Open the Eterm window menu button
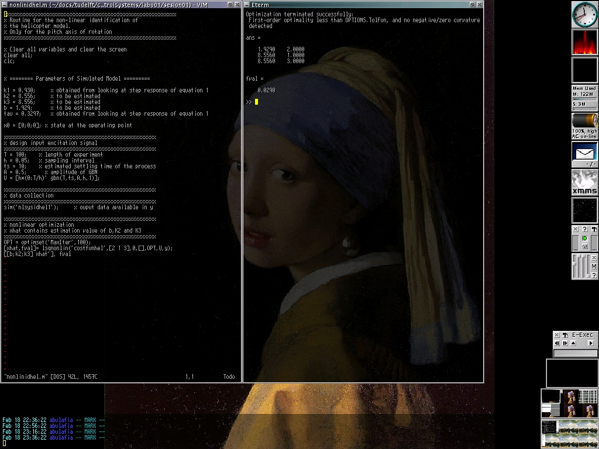The height and width of the screenshot is (449, 599). pyautogui.click(x=247, y=5)
